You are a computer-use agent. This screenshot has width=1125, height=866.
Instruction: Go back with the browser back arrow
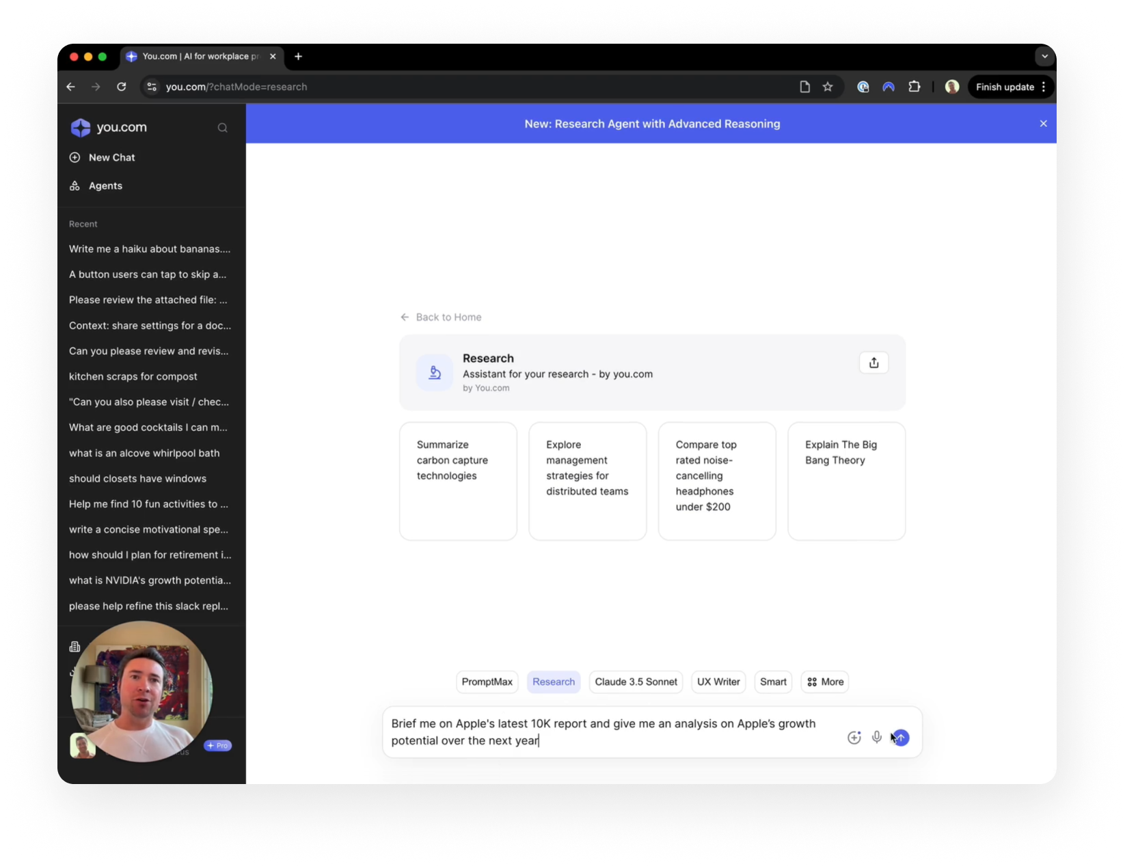[70, 87]
